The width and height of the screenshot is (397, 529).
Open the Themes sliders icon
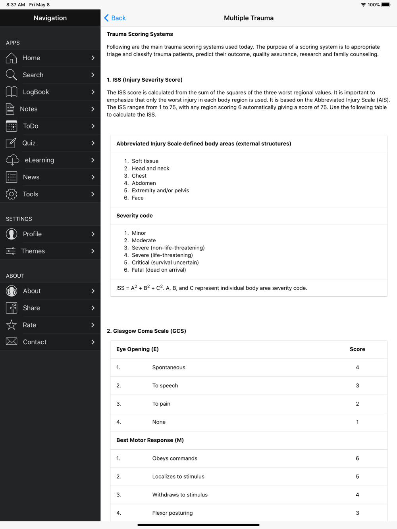coord(11,251)
